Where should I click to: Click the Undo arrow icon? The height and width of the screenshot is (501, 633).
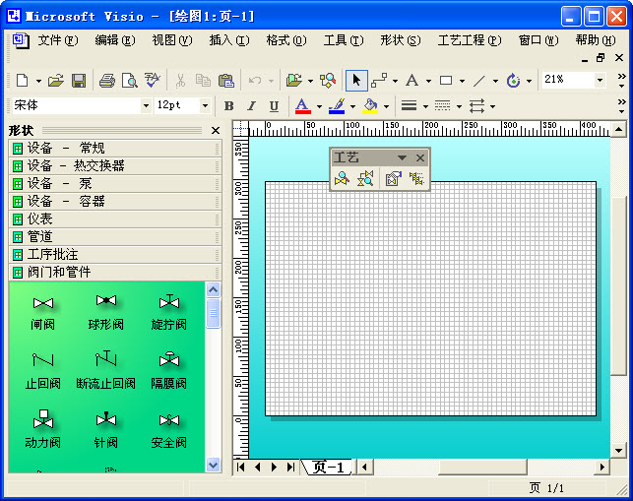pos(255,81)
